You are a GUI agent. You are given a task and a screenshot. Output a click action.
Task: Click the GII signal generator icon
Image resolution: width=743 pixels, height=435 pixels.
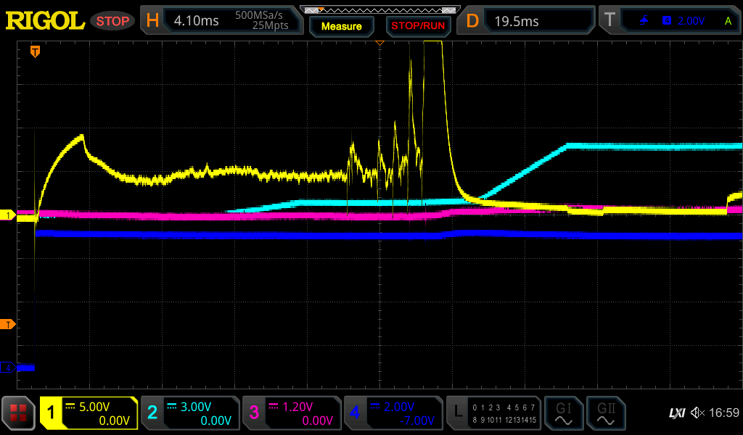[604, 413]
